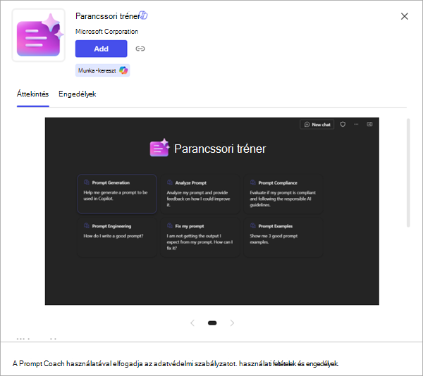Go to the next screenshot with right chevron
This screenshot has height=376, width=423.
232,323
